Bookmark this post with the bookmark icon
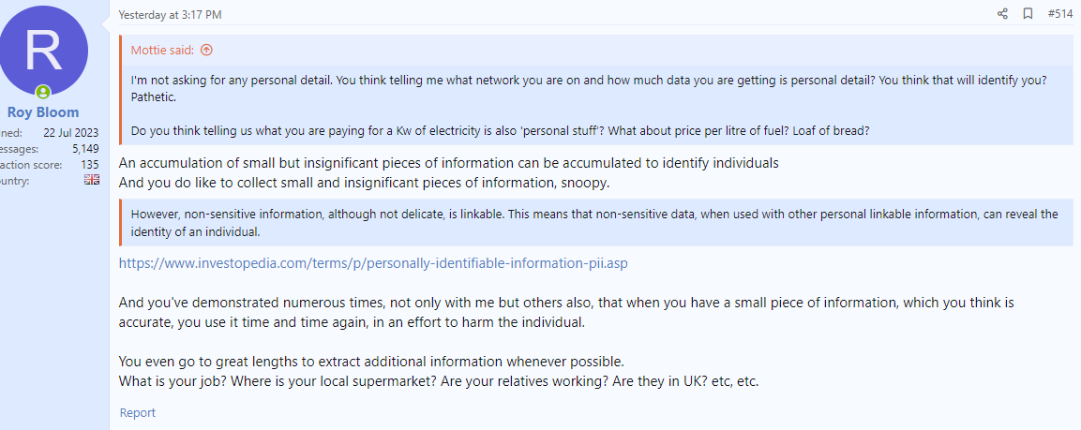Image resolution: width=1081 pixels, height=430 pixels. 1028,14
